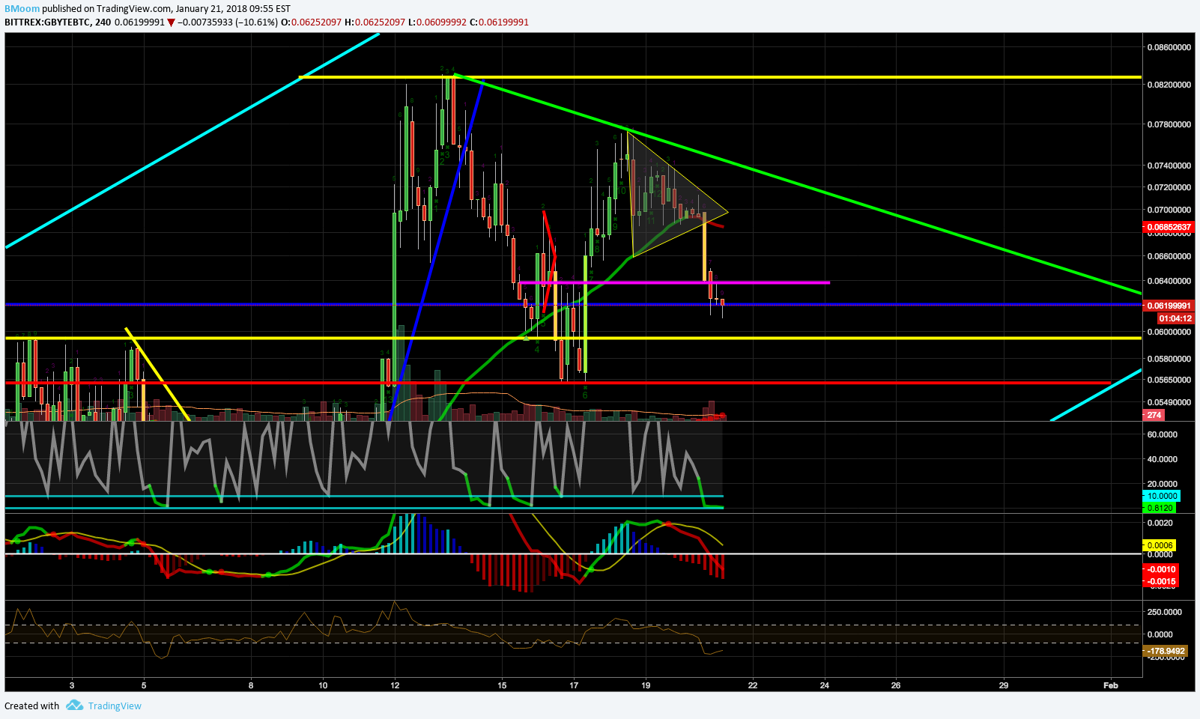Click the 274 volume label

point(1154,415)
